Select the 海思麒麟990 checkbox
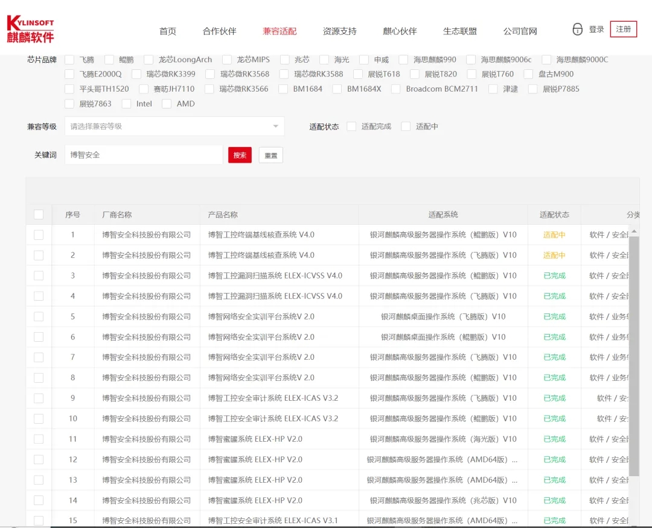 (403, 60)
